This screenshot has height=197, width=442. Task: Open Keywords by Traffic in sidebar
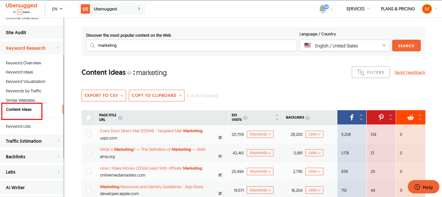click(24, 91)
